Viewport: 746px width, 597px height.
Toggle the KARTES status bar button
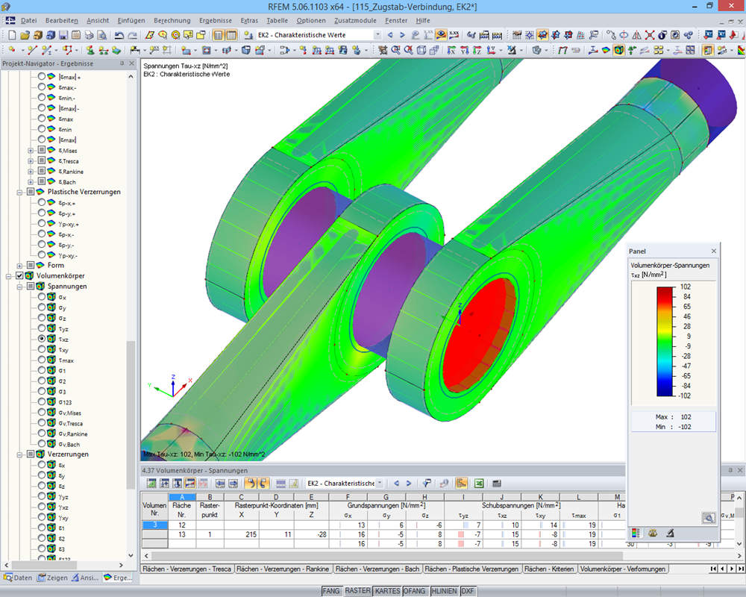pos(388,591)
